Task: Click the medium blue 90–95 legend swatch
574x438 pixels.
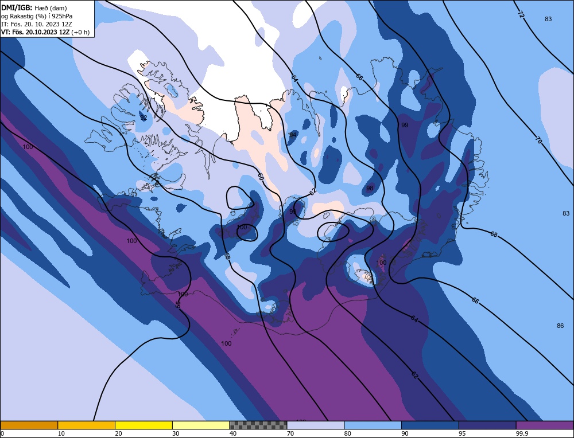Action: [430, 425]
